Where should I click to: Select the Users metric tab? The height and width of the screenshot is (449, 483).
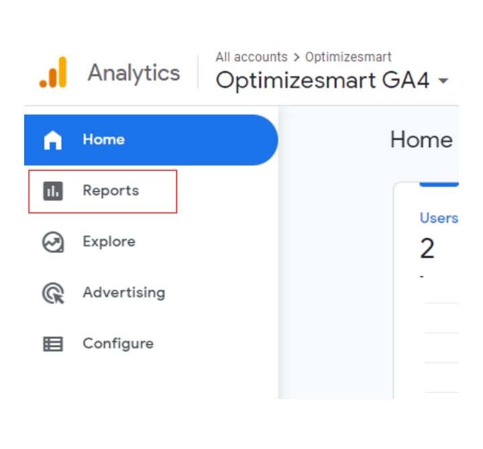click(x=439, y=218)
